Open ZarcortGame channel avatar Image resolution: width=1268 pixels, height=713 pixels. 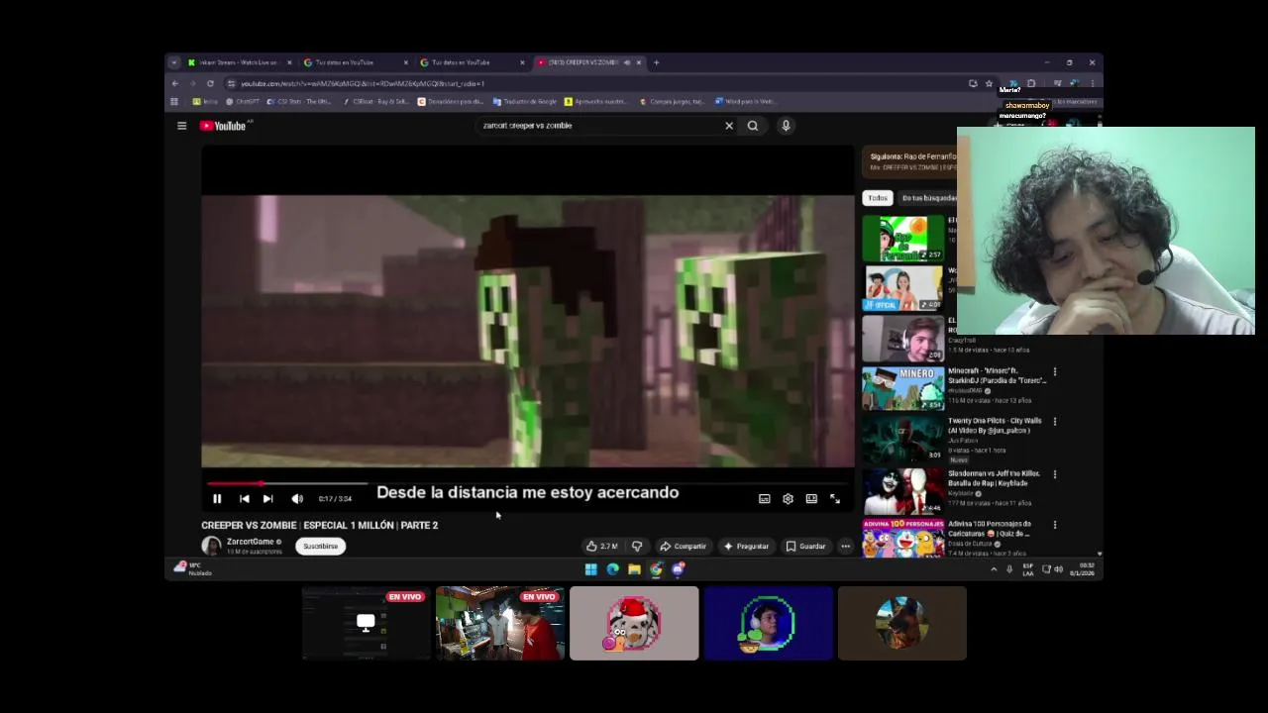click(211, 546)
